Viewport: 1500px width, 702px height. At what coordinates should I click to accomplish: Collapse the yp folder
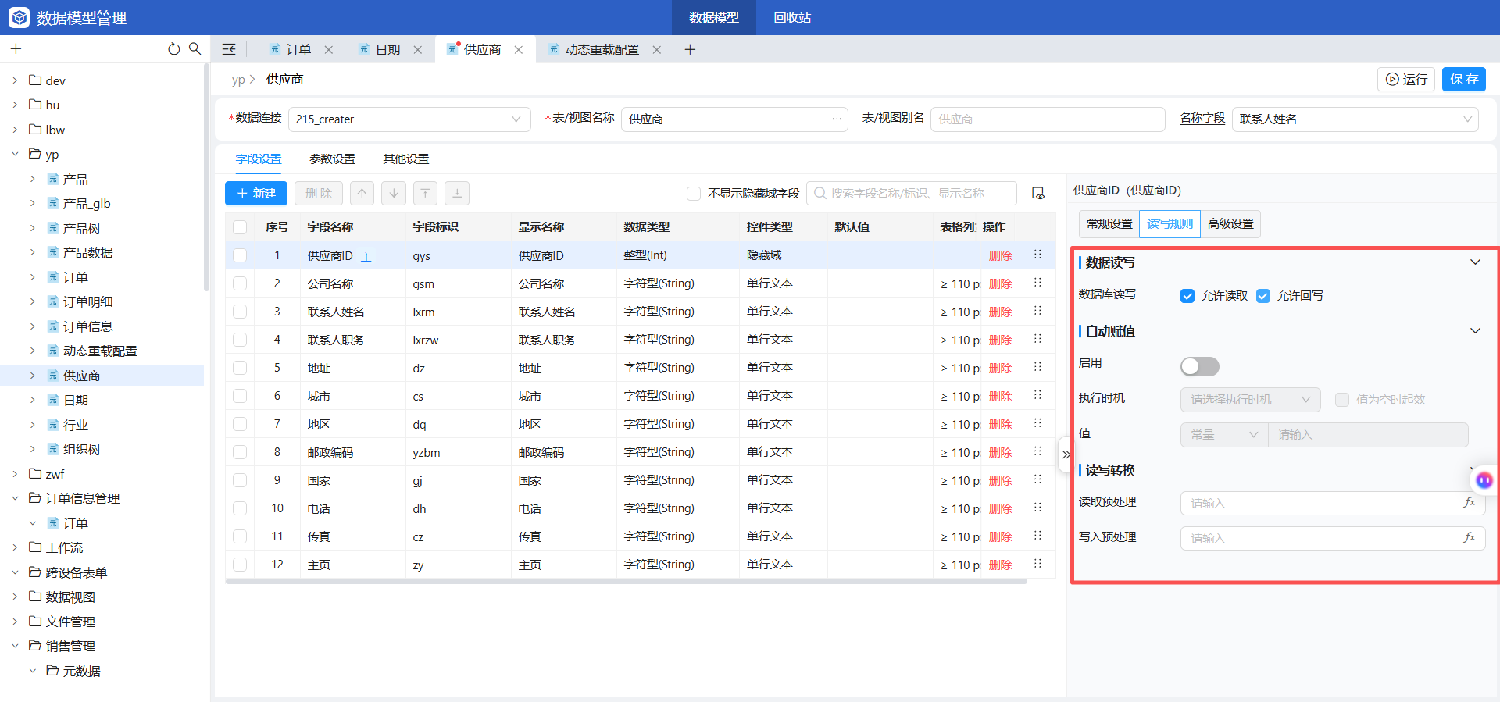click(15, 154)
